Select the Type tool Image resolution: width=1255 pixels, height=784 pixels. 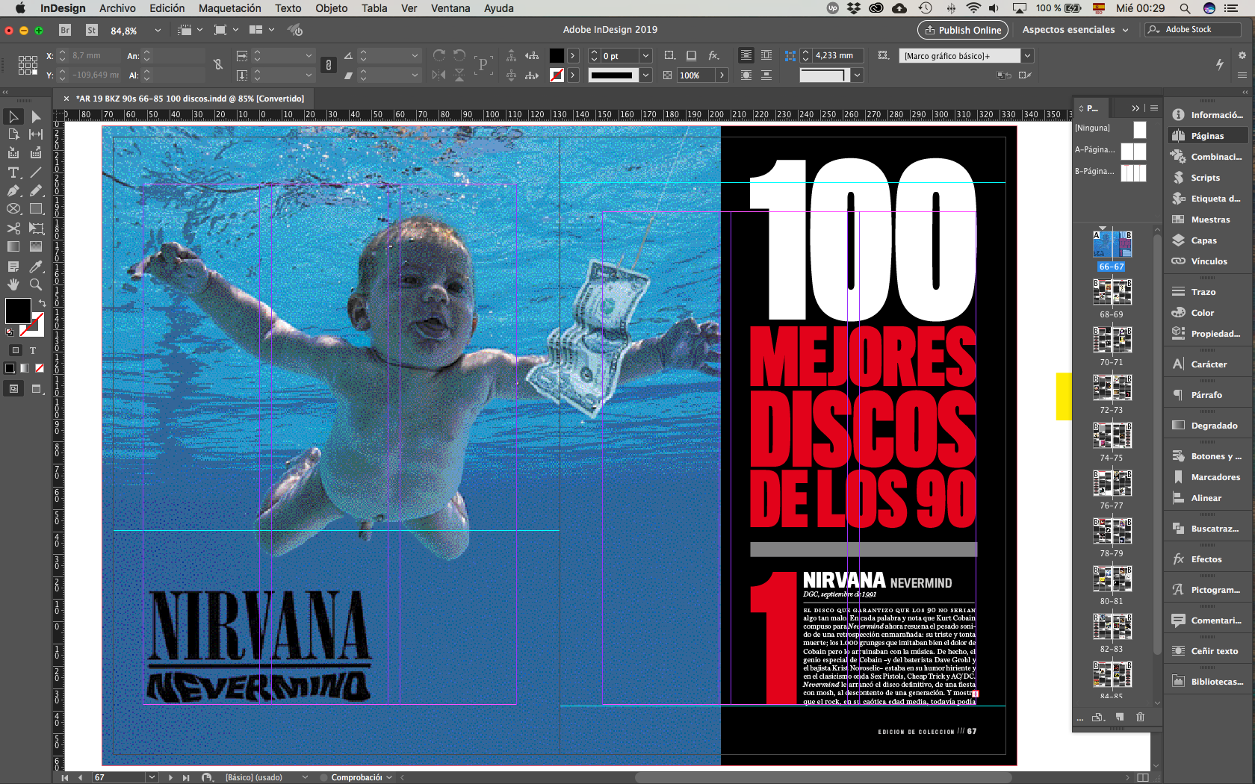(x=13, y=172)
